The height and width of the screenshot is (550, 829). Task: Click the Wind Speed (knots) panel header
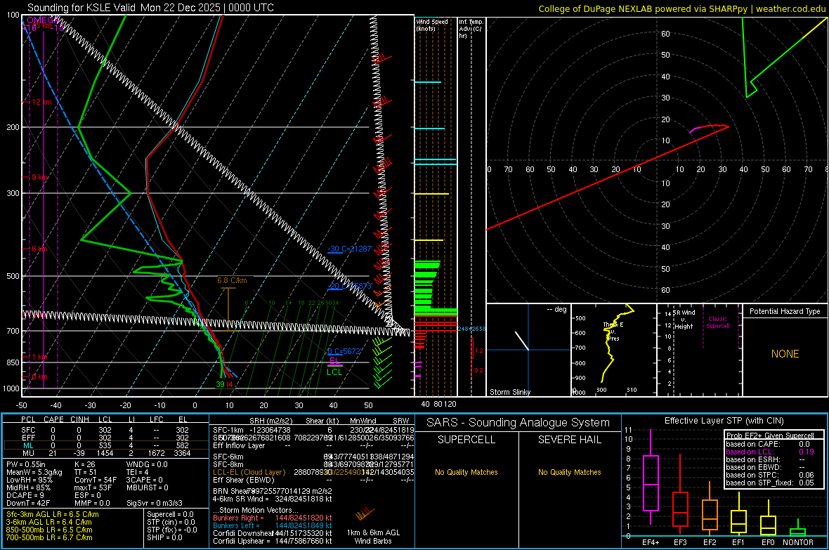pyautogui.click(x=432, y=25)
